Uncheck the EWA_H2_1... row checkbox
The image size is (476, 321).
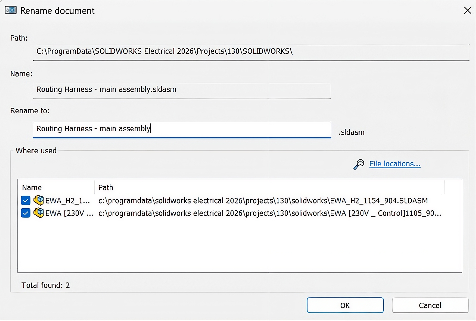[26, 201]
